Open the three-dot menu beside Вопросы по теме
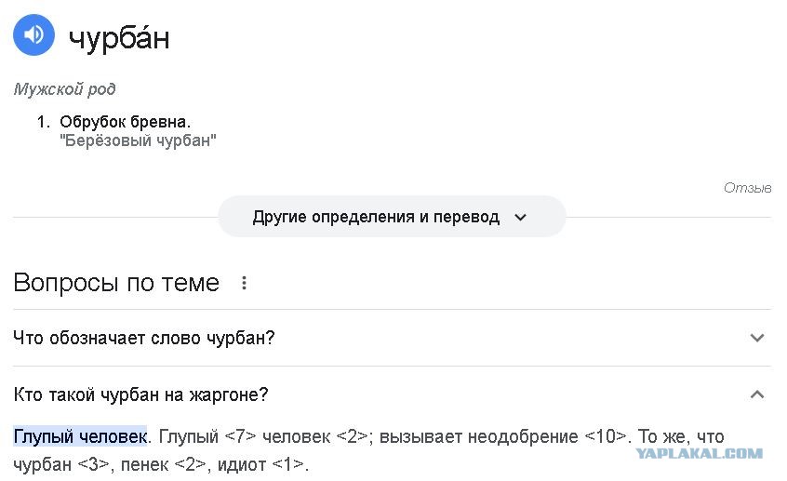 coord(244,283)
